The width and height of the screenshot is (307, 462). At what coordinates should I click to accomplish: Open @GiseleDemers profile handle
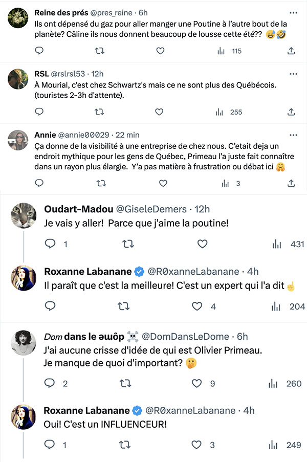[x=151, y=209]
